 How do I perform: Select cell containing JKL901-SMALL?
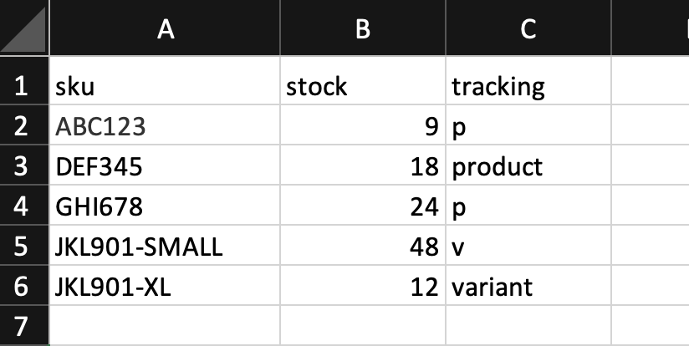165,245
